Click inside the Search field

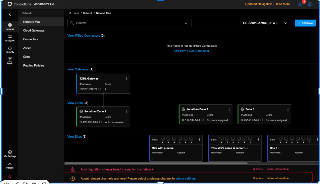point(114,23)
